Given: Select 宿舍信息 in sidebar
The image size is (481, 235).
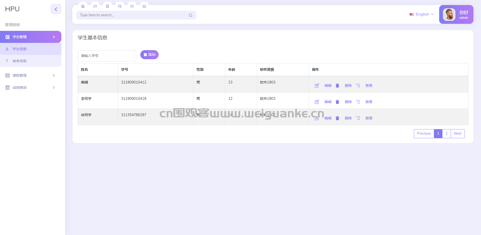Looking at the screenshot, I should [x=31, y=61].
